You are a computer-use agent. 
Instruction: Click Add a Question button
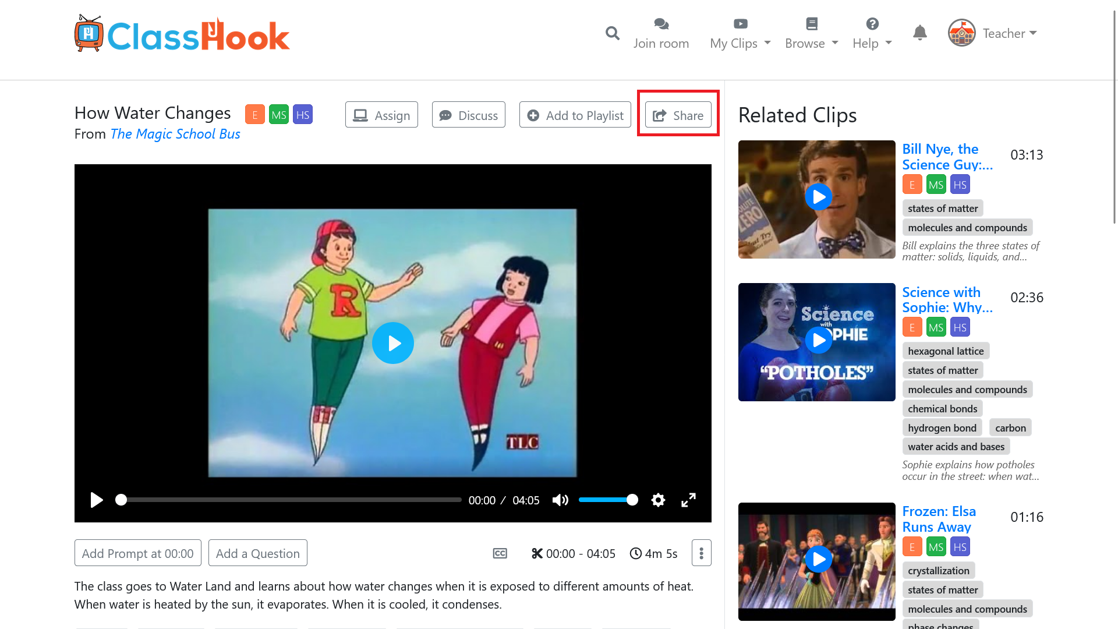click(x=257, y=553)
